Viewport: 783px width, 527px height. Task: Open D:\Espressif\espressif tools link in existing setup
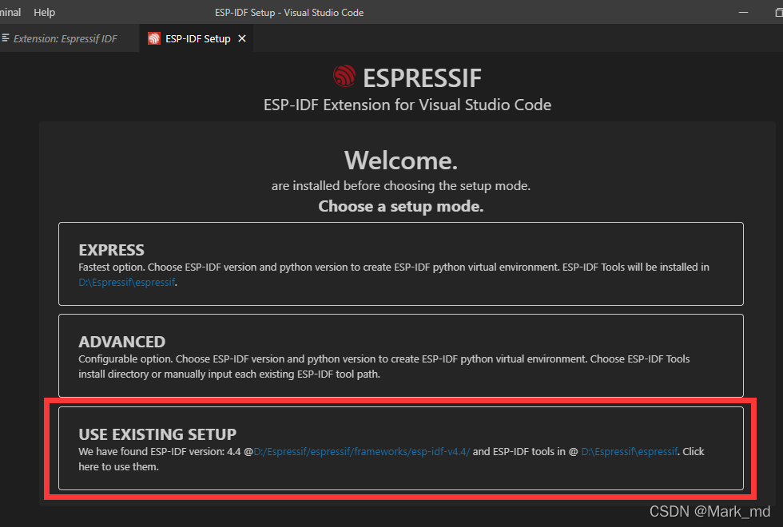[x=630, y=452]
